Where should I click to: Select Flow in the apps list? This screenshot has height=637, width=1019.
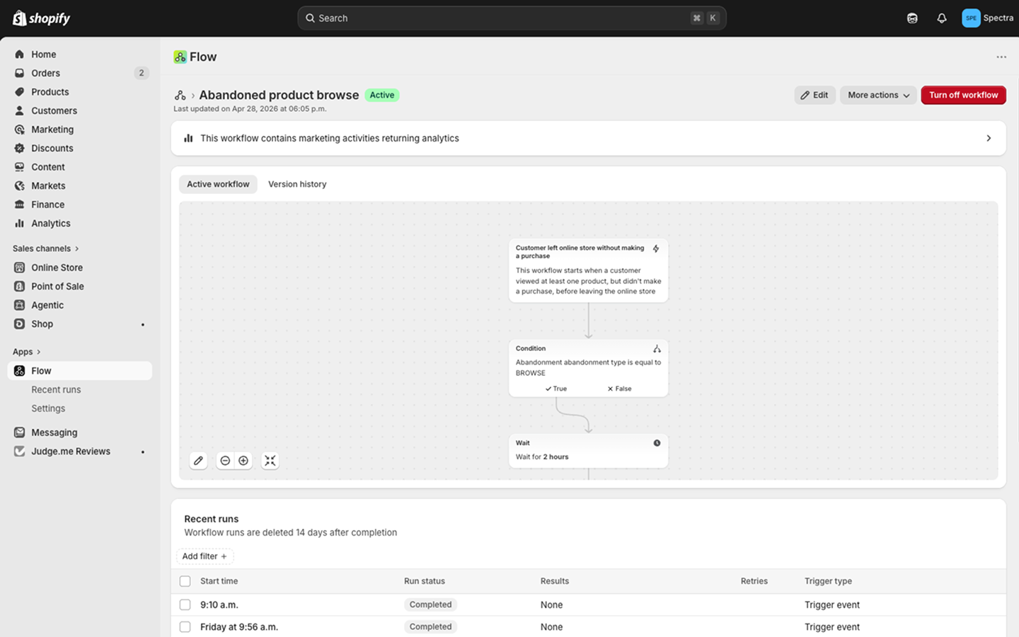click(x=80, y=371)
